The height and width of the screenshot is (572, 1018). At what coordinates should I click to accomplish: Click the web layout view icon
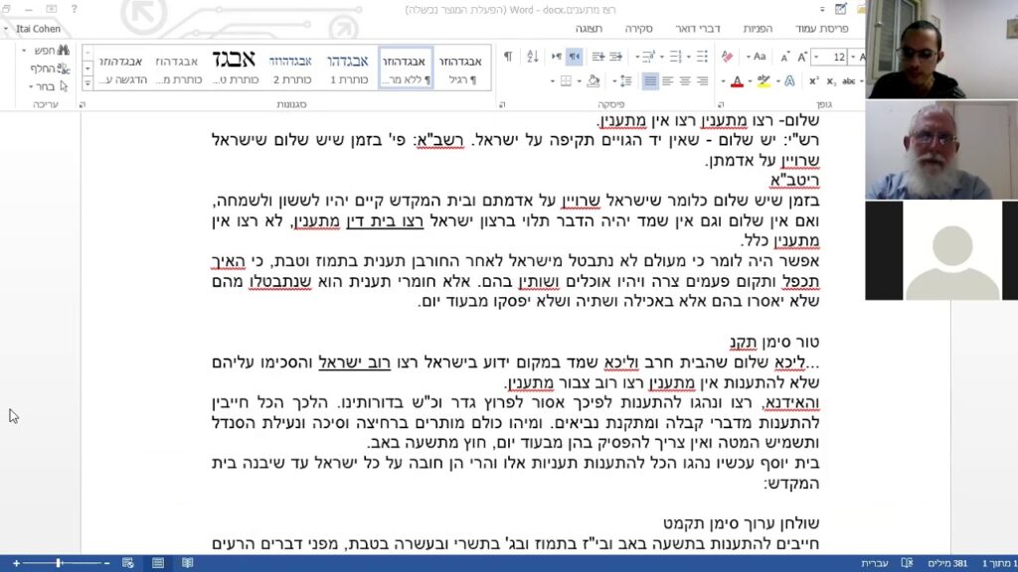128,563
